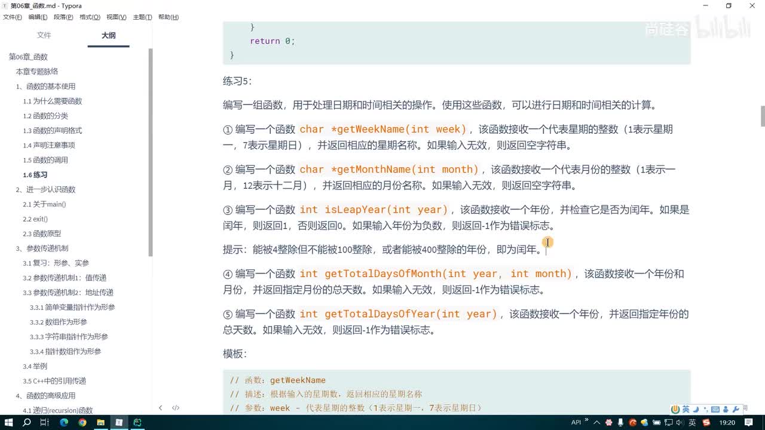
Task: Click inline code getTotalDaysOfMonth(int year, int month)
Action: [x=436, y=274]
